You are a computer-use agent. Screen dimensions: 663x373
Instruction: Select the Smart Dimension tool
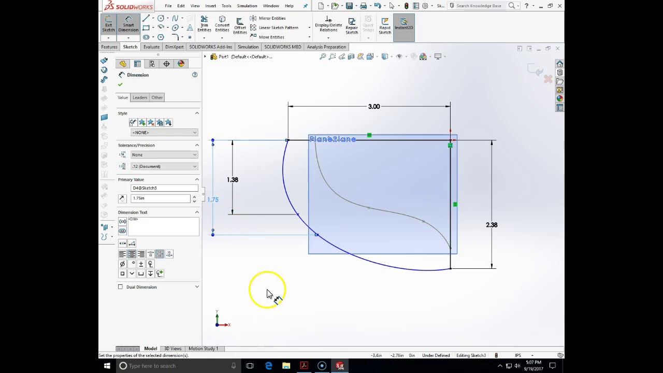128,24
